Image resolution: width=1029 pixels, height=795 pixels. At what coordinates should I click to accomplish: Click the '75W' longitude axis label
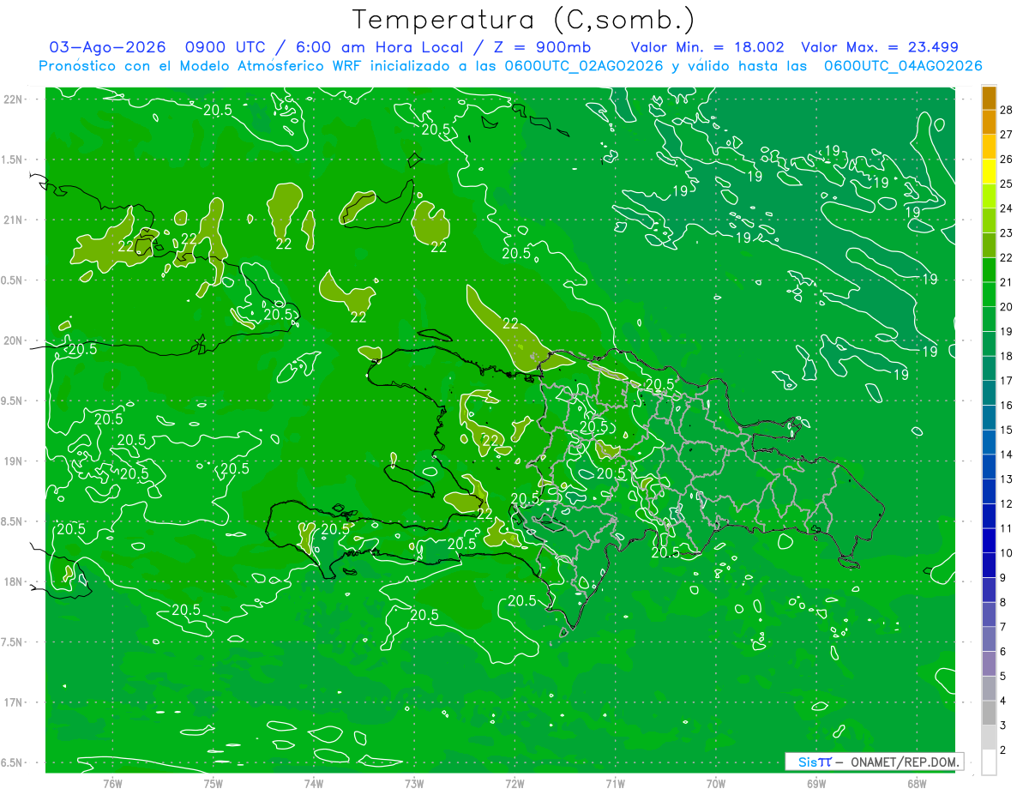[214, 783]
